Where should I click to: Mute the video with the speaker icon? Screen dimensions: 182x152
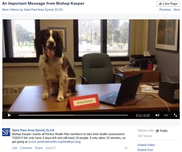(157, 115)
